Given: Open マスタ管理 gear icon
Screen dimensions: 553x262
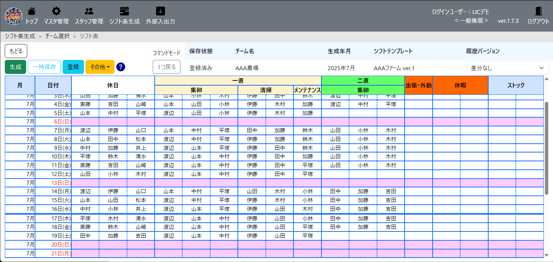Looking at the screenshot, I should [x=56, y=11].
